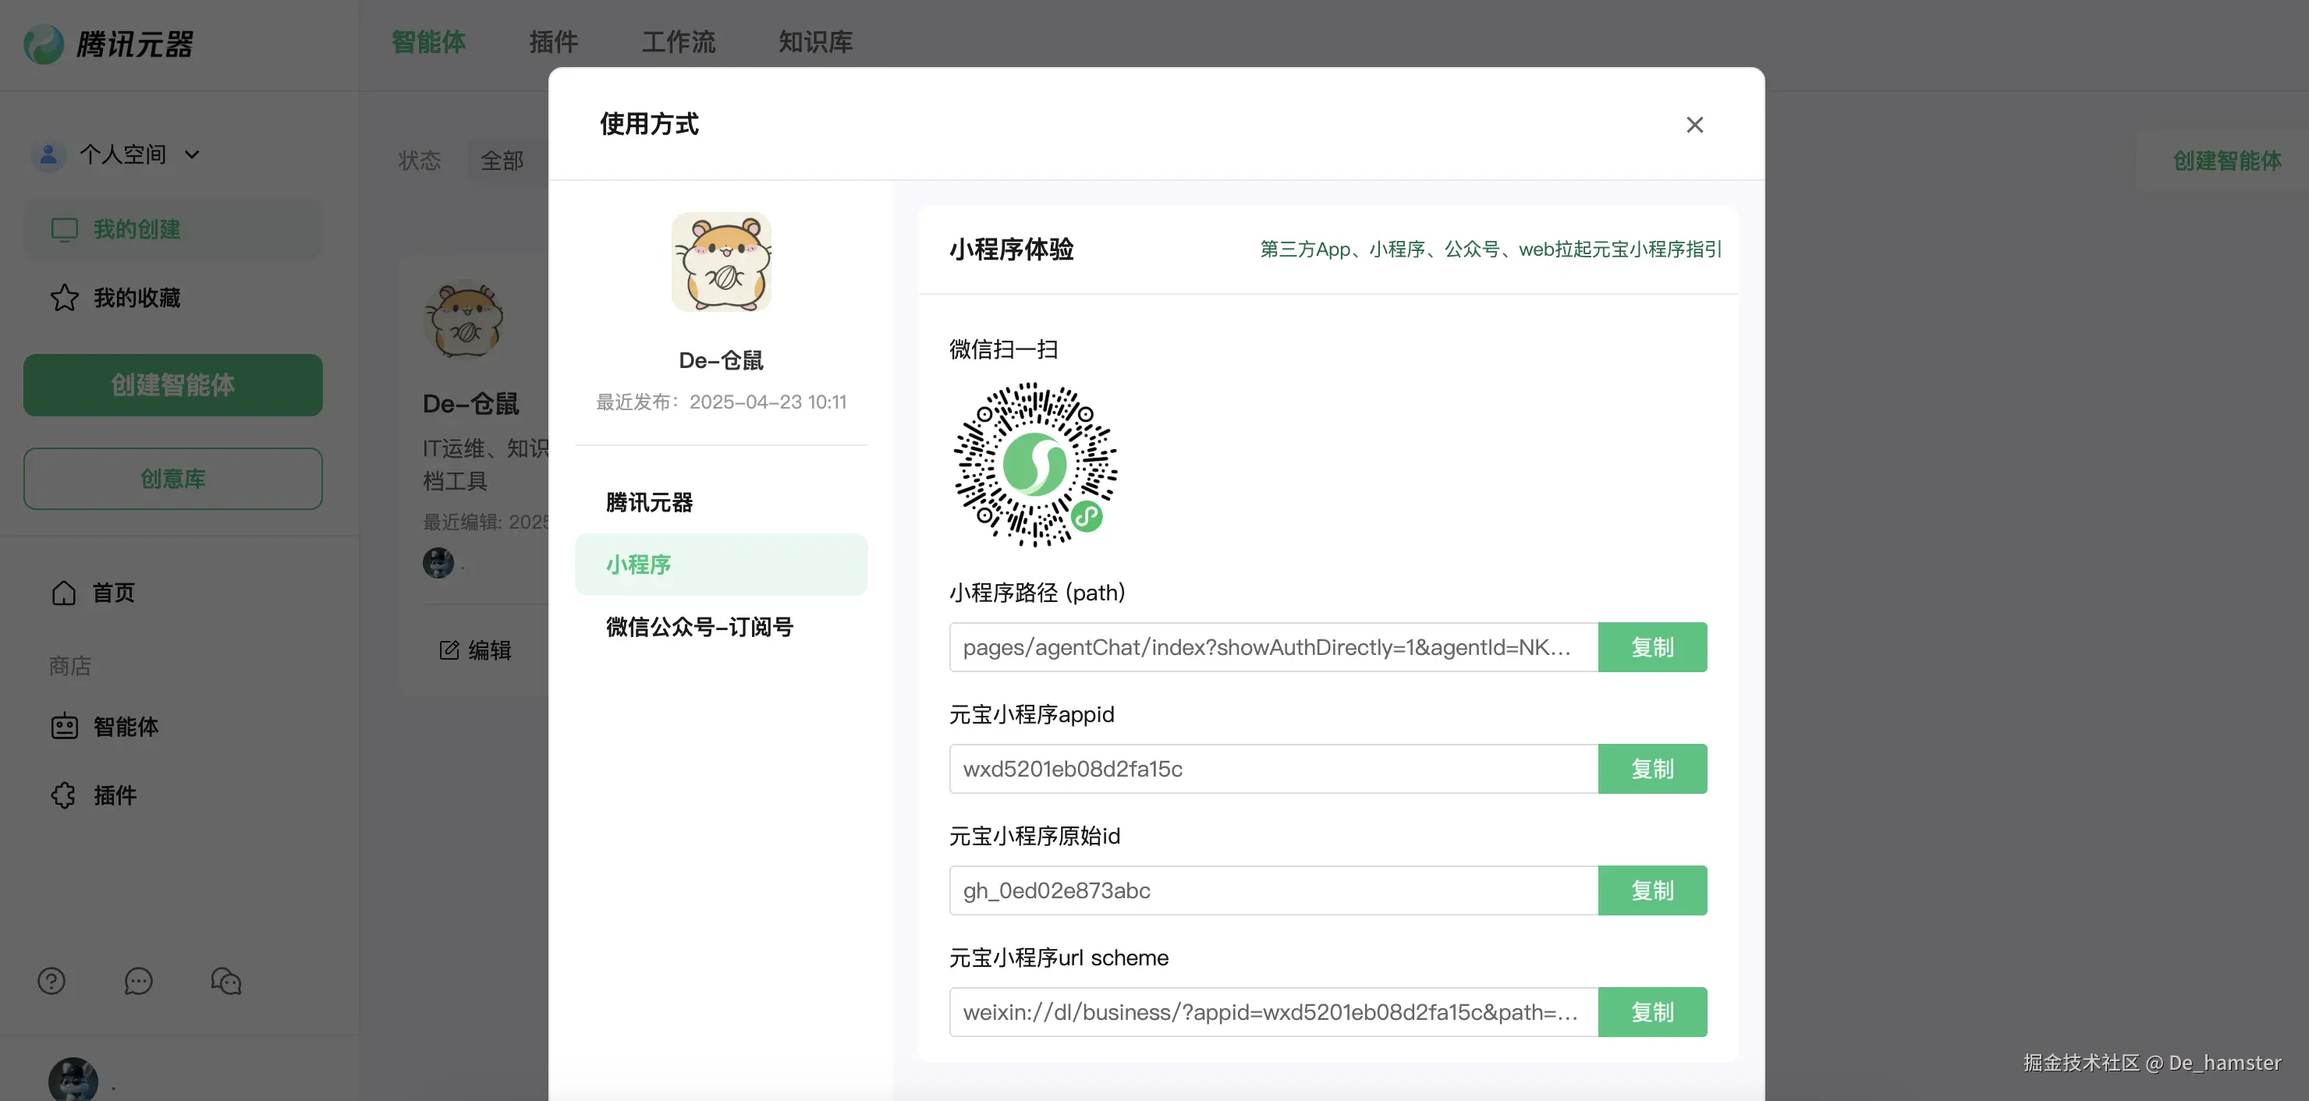Click the puzzle icon beside 插件
This screenshot has width=2309, height=1101.
[64, 795]
